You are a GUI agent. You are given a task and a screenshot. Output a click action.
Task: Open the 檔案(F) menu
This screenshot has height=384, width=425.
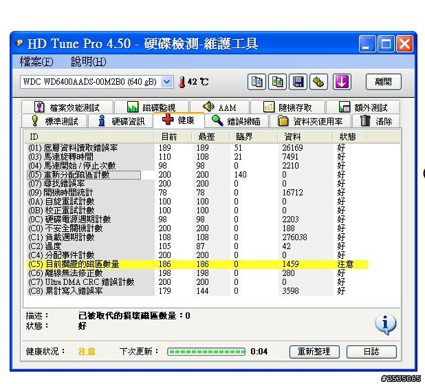point(36,62)
